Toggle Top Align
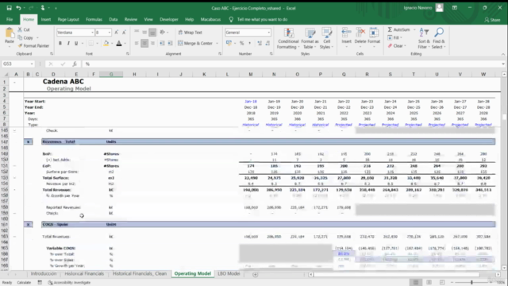508x286 pixels. [x=137, y=32]
